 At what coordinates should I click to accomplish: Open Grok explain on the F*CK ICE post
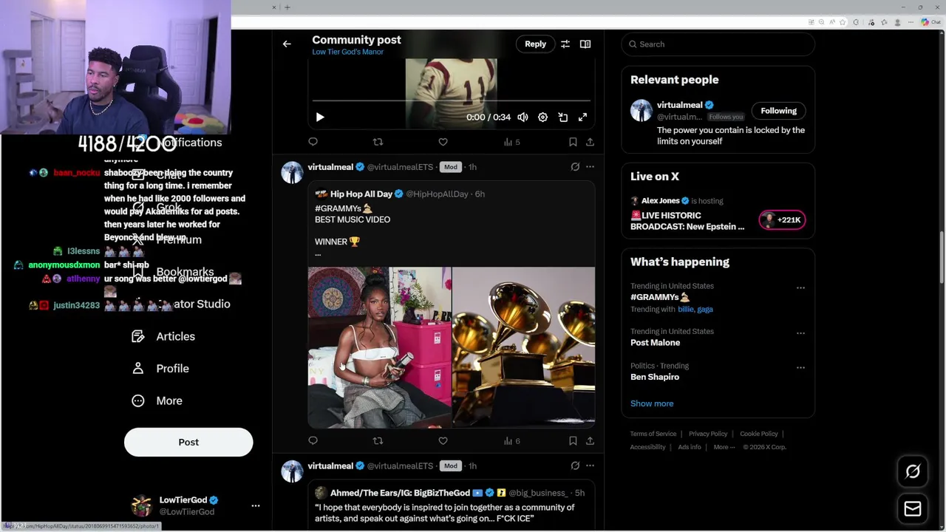point(575,466)
